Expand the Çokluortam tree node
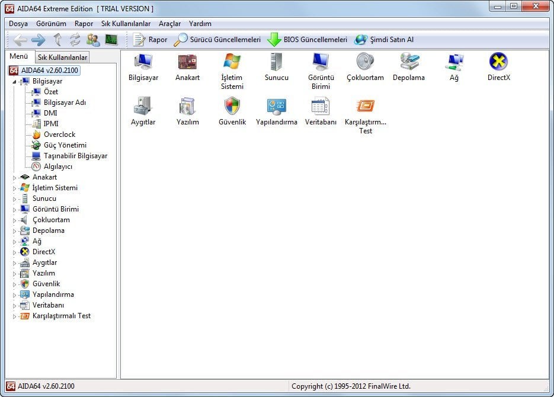Viewport: 554px width, 397px height. pyautogui.click(x=14, y=220)
